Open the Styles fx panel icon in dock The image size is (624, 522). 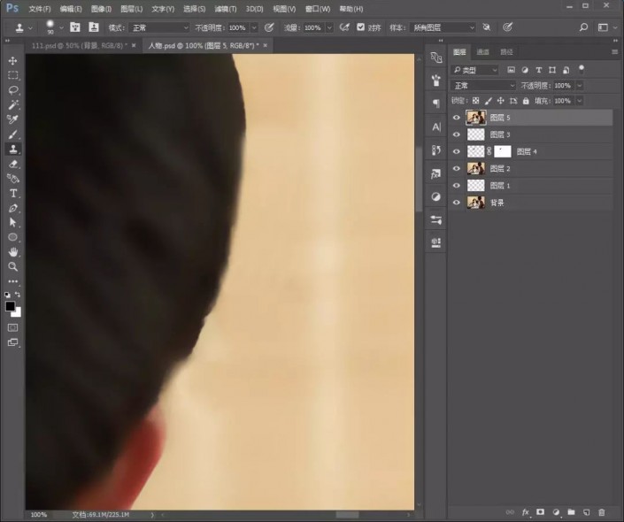[436, 173]
